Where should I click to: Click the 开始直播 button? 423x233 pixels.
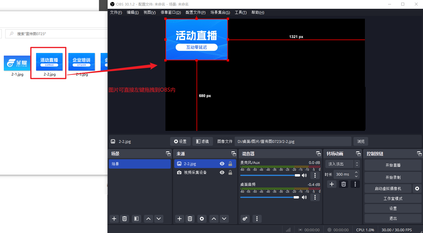click(x=393, y=165)
